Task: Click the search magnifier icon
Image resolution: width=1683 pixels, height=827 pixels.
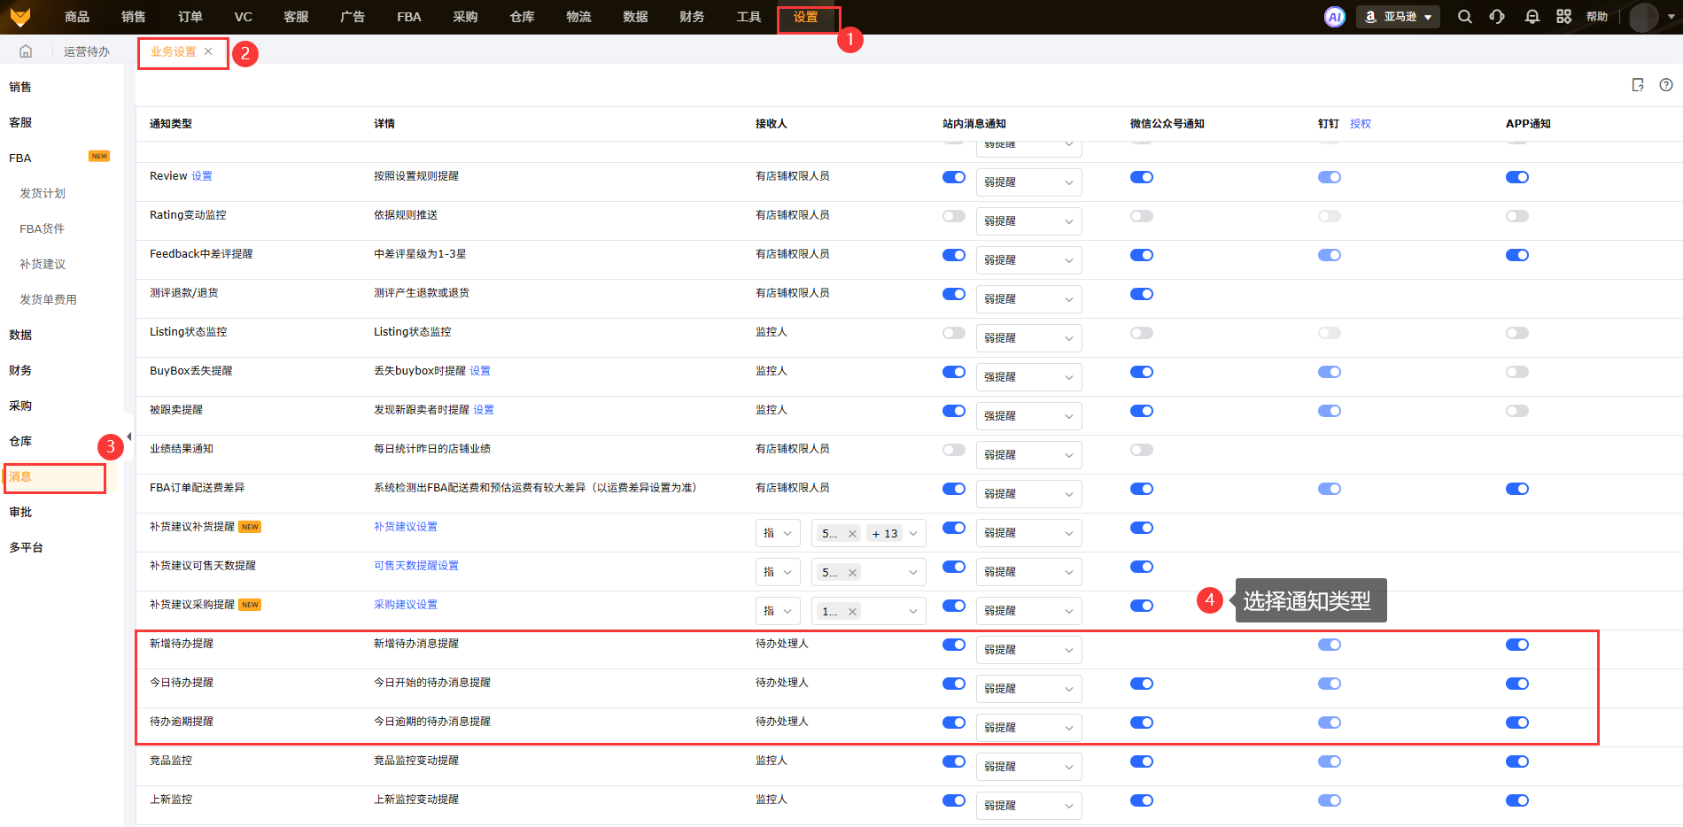Action: pyautogui.click(x=1465, y=17)
